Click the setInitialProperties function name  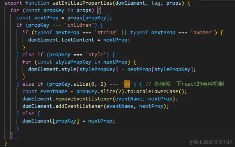[82, 3]
